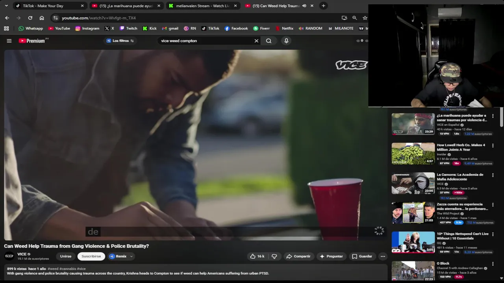Switch to ¿La marihuana puede ayudar tab
Image resolution: width=504 pixels, height=283 pixels.
coord(126,6)
